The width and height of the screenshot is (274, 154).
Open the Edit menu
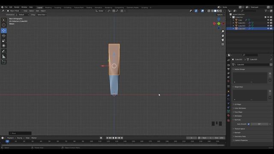click(11, 7)
